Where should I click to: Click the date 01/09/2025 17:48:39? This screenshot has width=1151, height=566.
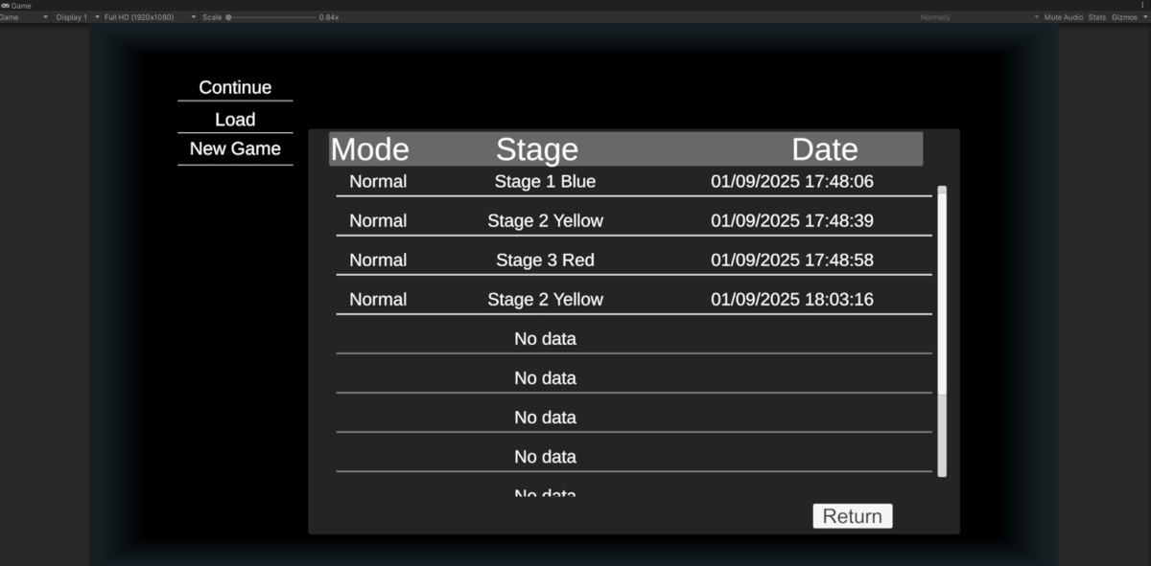[x=792, y=220]
